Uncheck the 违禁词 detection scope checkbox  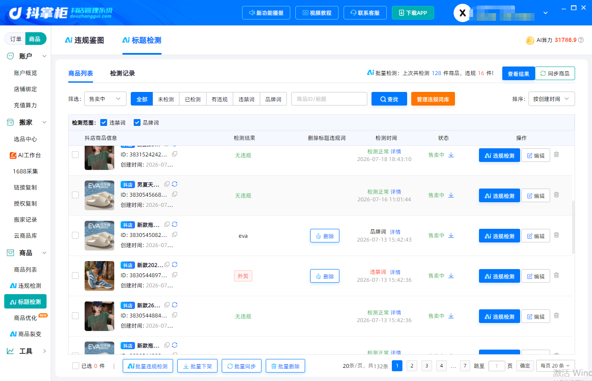pos(104,122)
